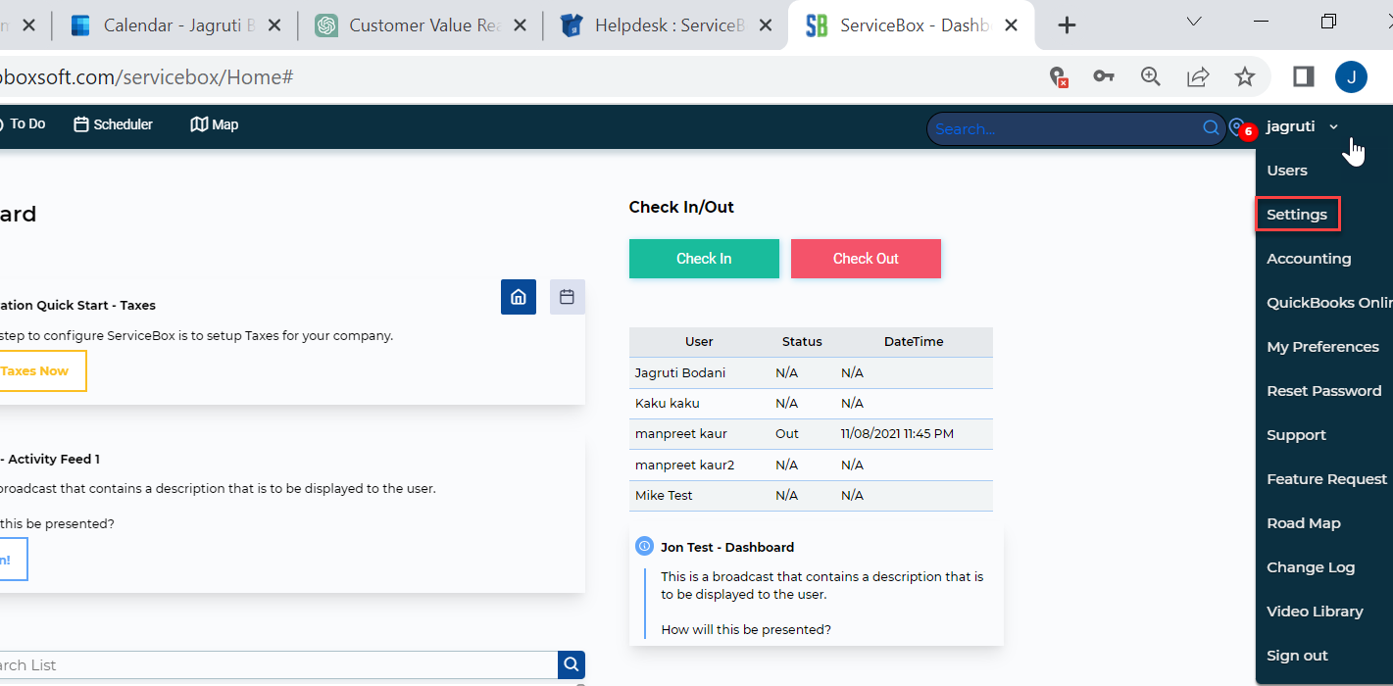1393x686 pixels.
Task: Click the saved passwords key icon
Action: 1104,76
